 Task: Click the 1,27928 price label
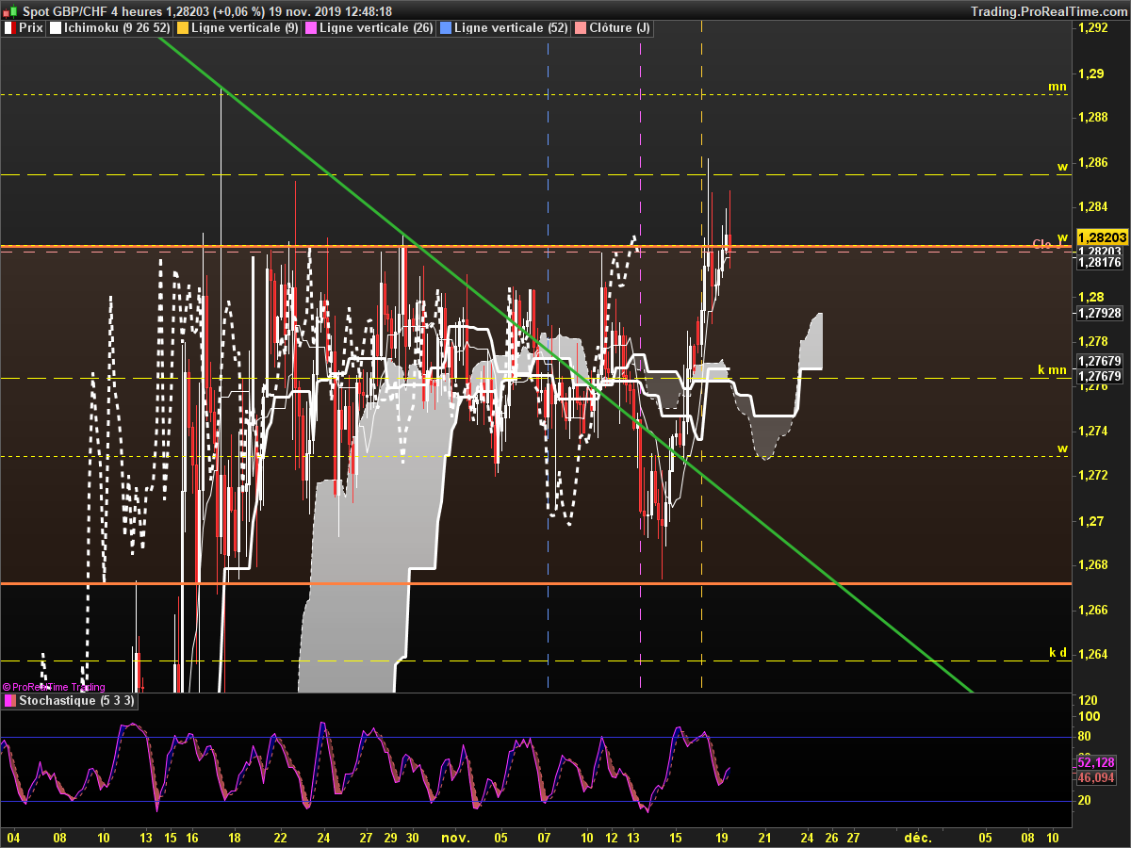click(x=1099, y=313)
